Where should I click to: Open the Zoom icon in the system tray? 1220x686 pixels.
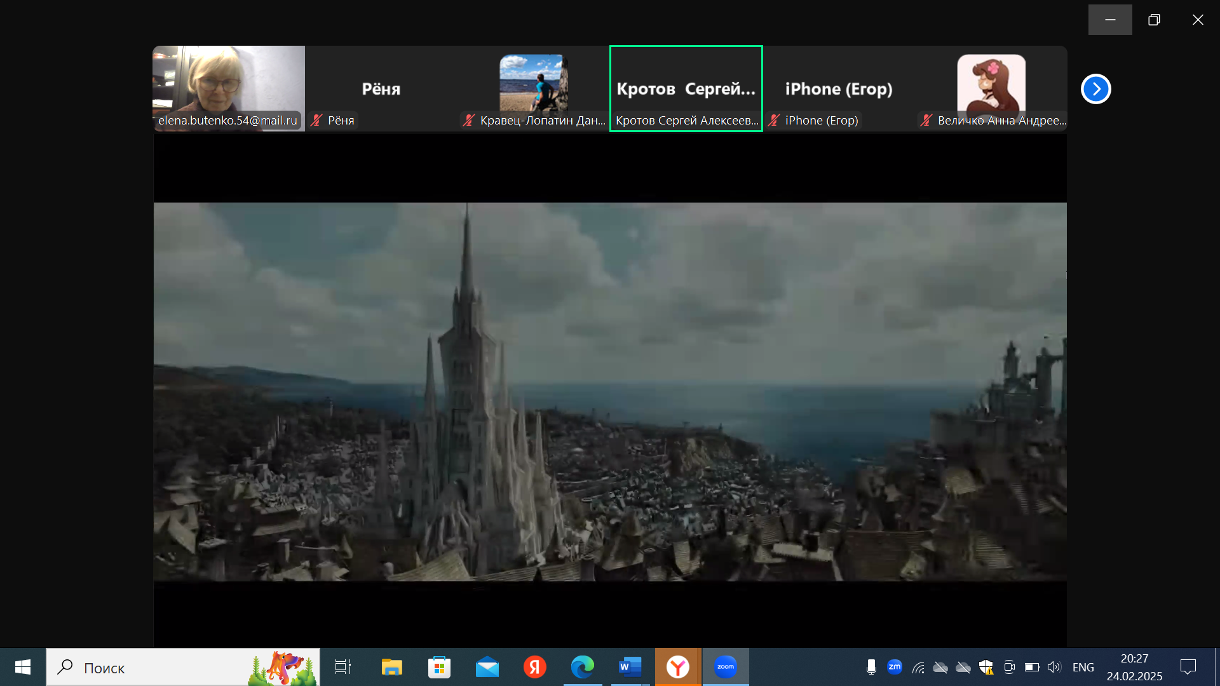pyautogui.click(x=895, y=667)
